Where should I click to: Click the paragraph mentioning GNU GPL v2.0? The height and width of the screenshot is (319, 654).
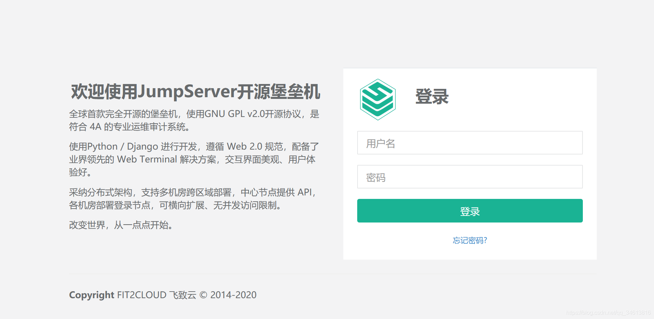194,120
